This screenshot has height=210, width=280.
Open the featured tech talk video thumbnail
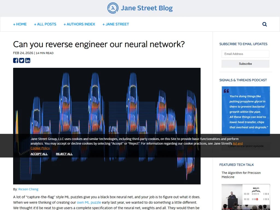pos(246,197)
